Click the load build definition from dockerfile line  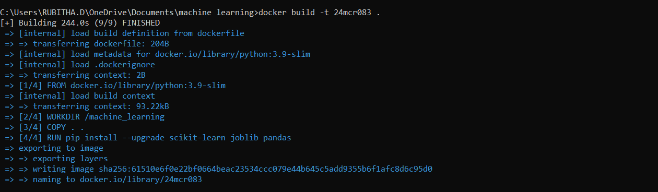tap(124, 33)
